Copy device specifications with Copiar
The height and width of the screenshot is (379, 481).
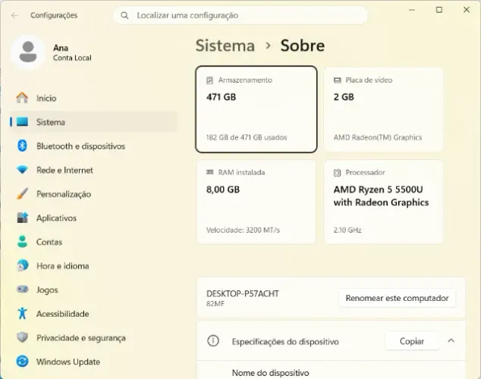[x=412, y=341]
